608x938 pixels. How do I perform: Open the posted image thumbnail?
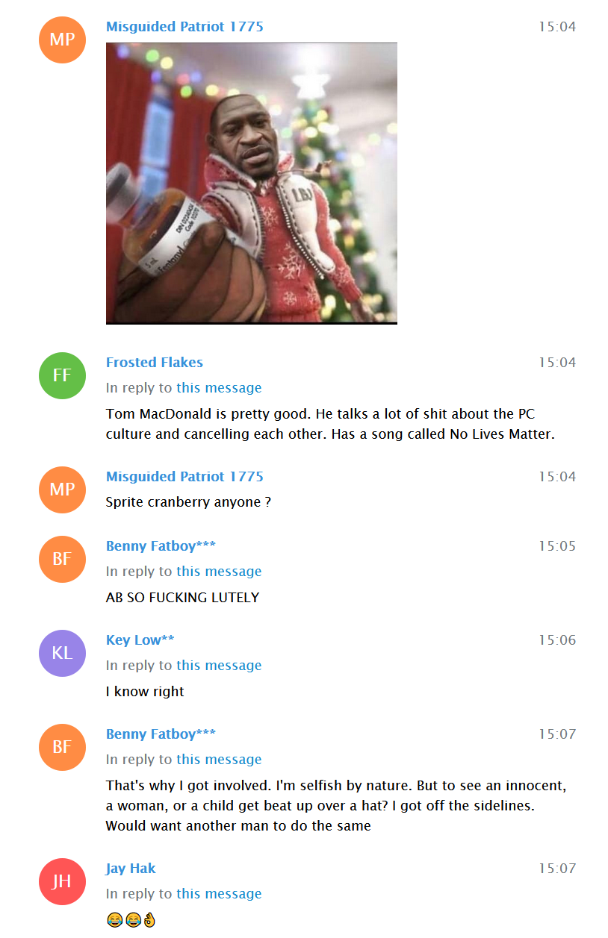[x=252, y=183]
